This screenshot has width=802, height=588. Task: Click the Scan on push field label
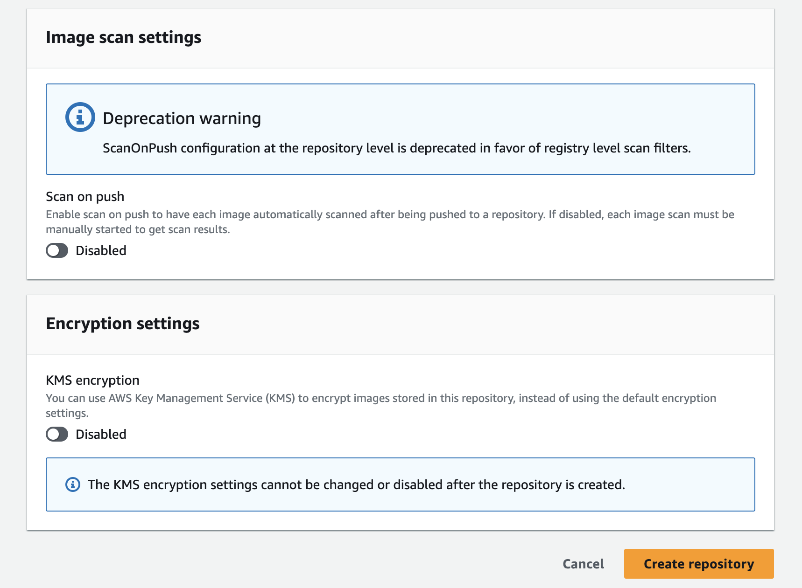(85, 197)
